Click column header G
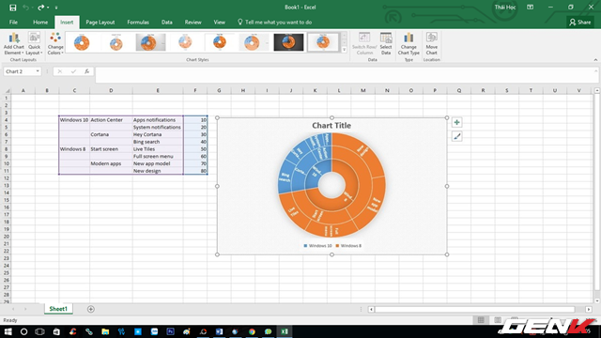This screenshot has width=601, height=338. [219, 90]
